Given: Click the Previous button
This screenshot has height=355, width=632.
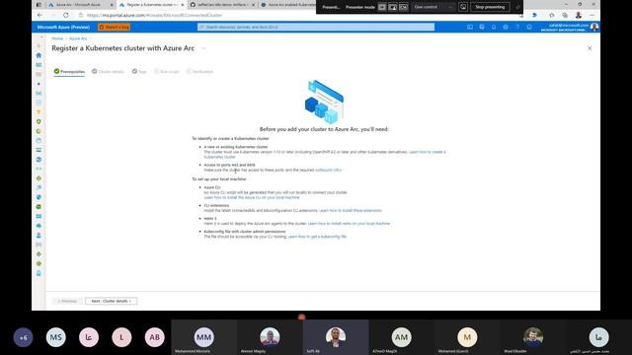Looking at the screenshot, I should click(x=67, y=301).
